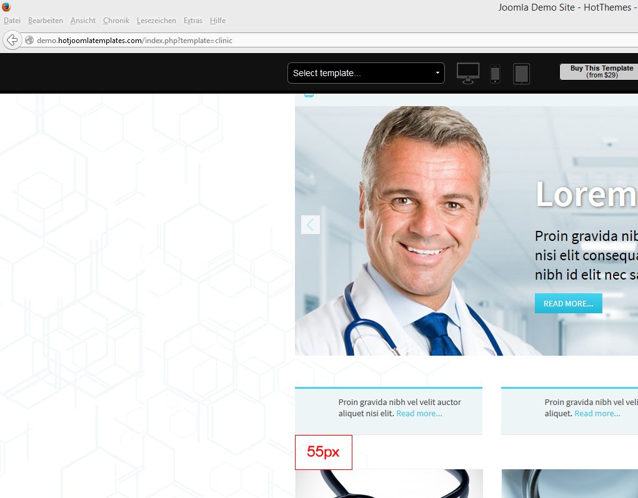
Task: Click the Firefox logo icon
Action: (6, 7)
